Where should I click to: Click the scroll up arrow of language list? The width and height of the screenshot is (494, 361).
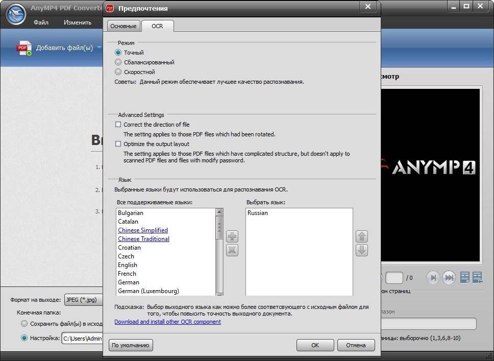coord(219,212)
